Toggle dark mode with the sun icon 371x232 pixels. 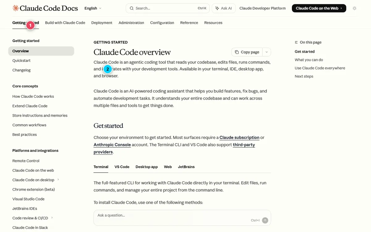(x=354, y=8)
